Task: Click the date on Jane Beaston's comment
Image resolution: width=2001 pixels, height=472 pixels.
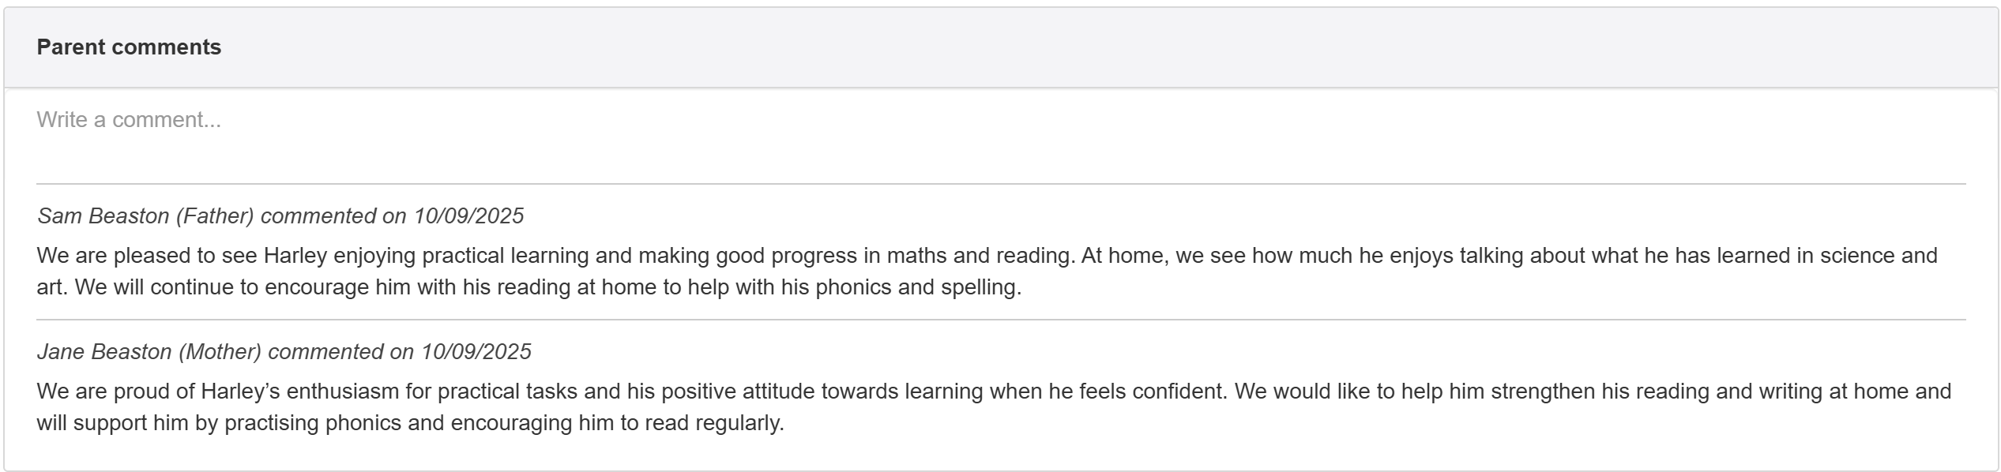Action: tap(476, 352)
